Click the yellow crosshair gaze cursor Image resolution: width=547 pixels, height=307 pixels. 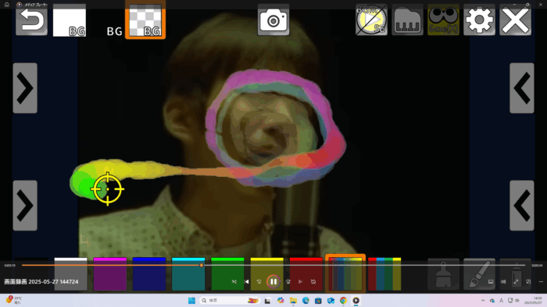pos(108,189)
